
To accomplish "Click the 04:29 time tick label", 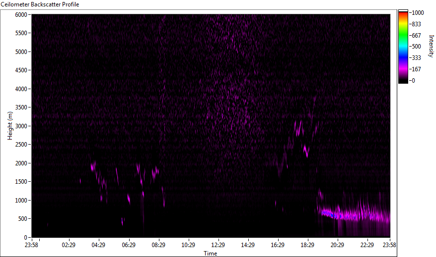I will point(98,245).
